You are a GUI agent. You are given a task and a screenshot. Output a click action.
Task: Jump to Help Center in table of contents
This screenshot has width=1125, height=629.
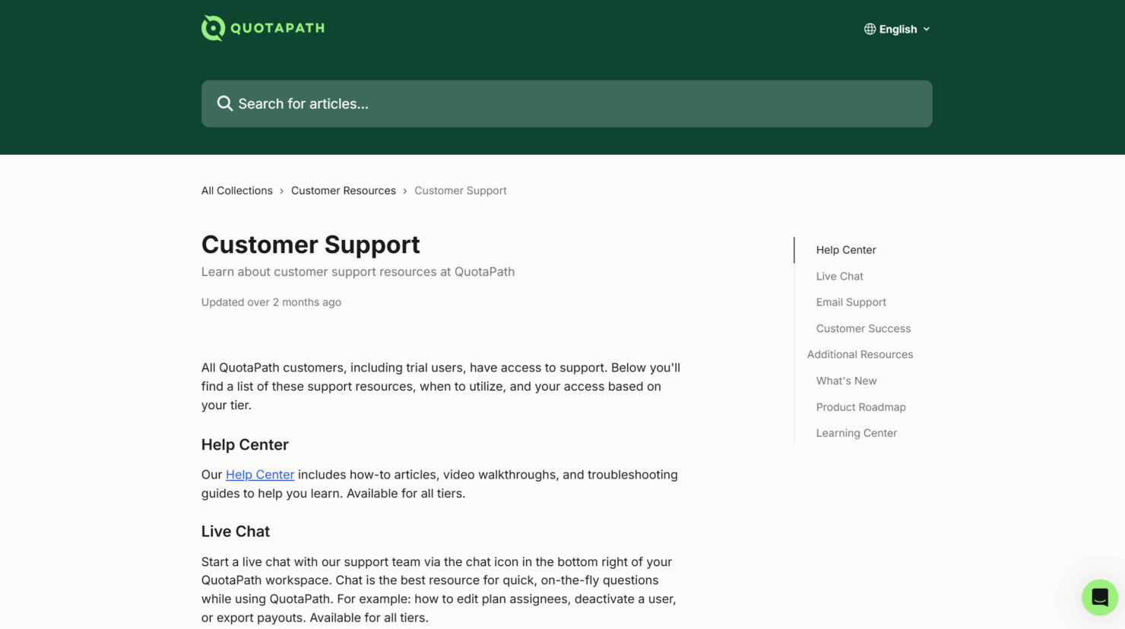click(846, 250)
